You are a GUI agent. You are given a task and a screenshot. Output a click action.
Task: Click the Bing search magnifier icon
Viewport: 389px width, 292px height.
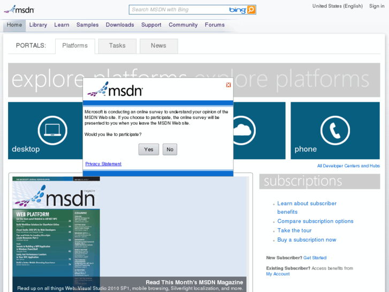[x=251, y=10]
